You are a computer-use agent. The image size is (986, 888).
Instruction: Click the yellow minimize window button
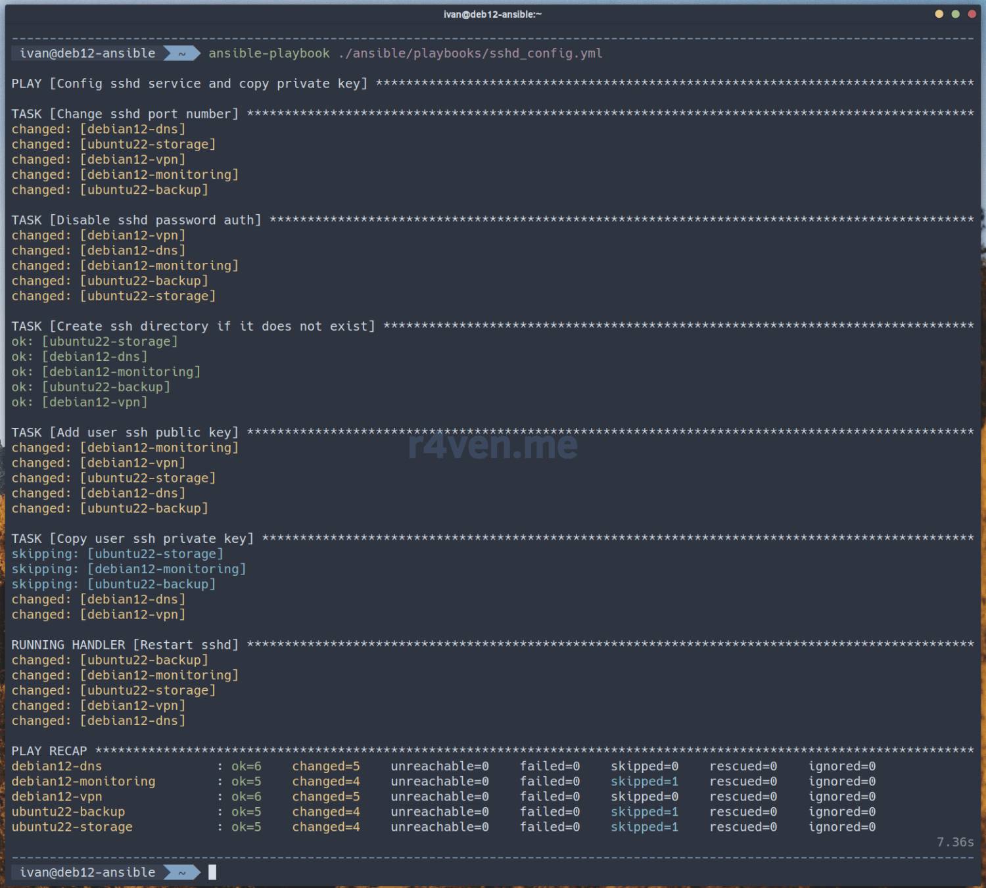(939, 14)
